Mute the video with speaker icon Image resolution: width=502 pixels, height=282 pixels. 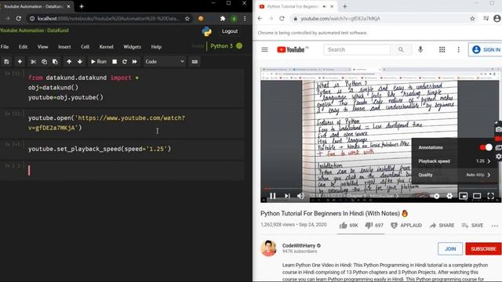(300, 196)
